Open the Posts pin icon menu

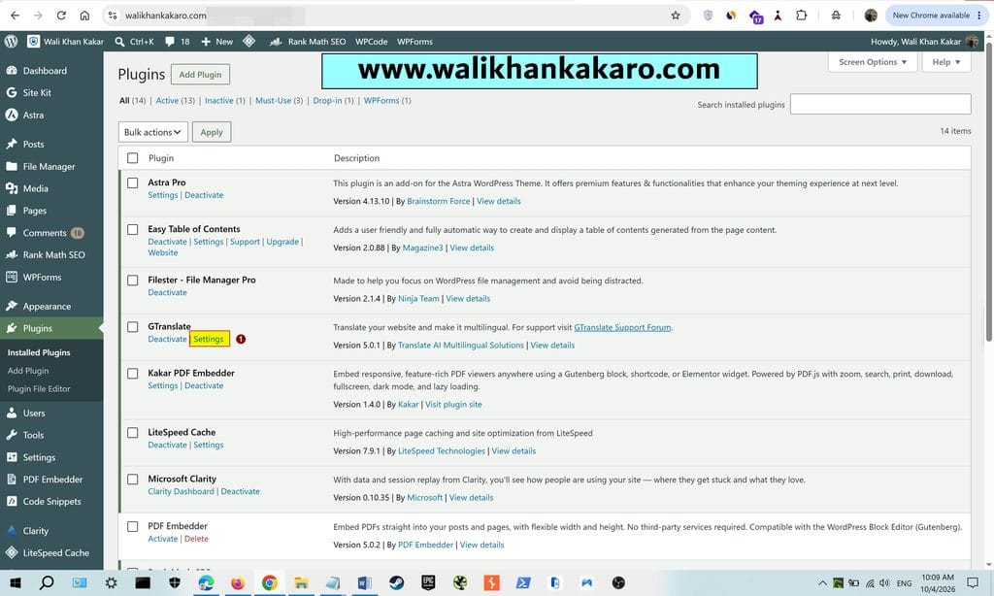12,144
